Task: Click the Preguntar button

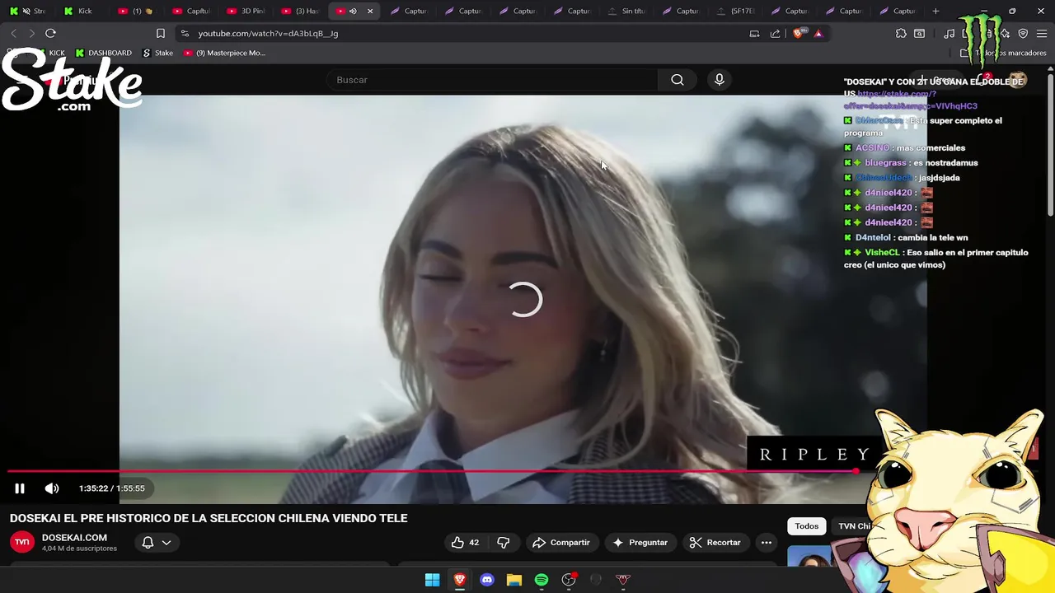Action: 640,543
